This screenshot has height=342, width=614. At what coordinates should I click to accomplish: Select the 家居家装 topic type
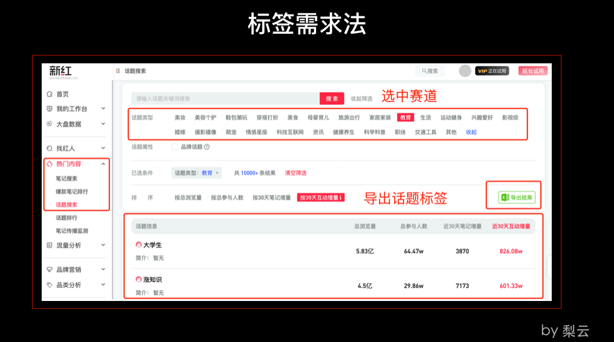pos(380,117)
